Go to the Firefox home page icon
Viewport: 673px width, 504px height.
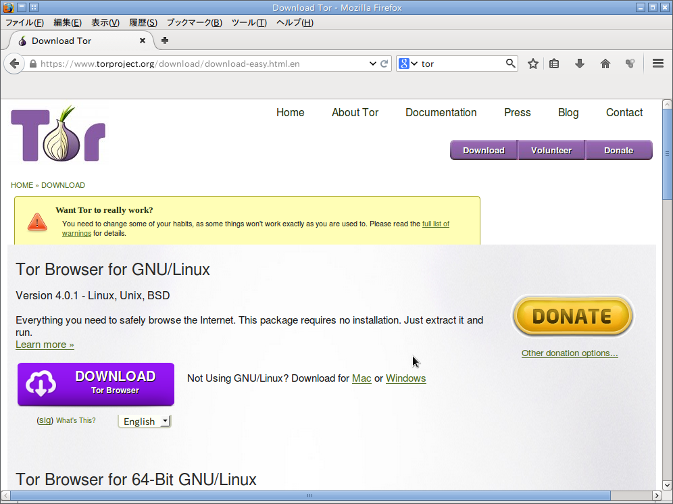(605, 64)
